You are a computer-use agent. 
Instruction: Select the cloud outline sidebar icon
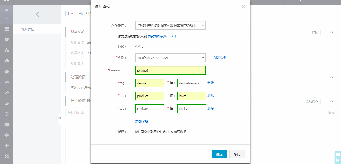coord(7,103)
